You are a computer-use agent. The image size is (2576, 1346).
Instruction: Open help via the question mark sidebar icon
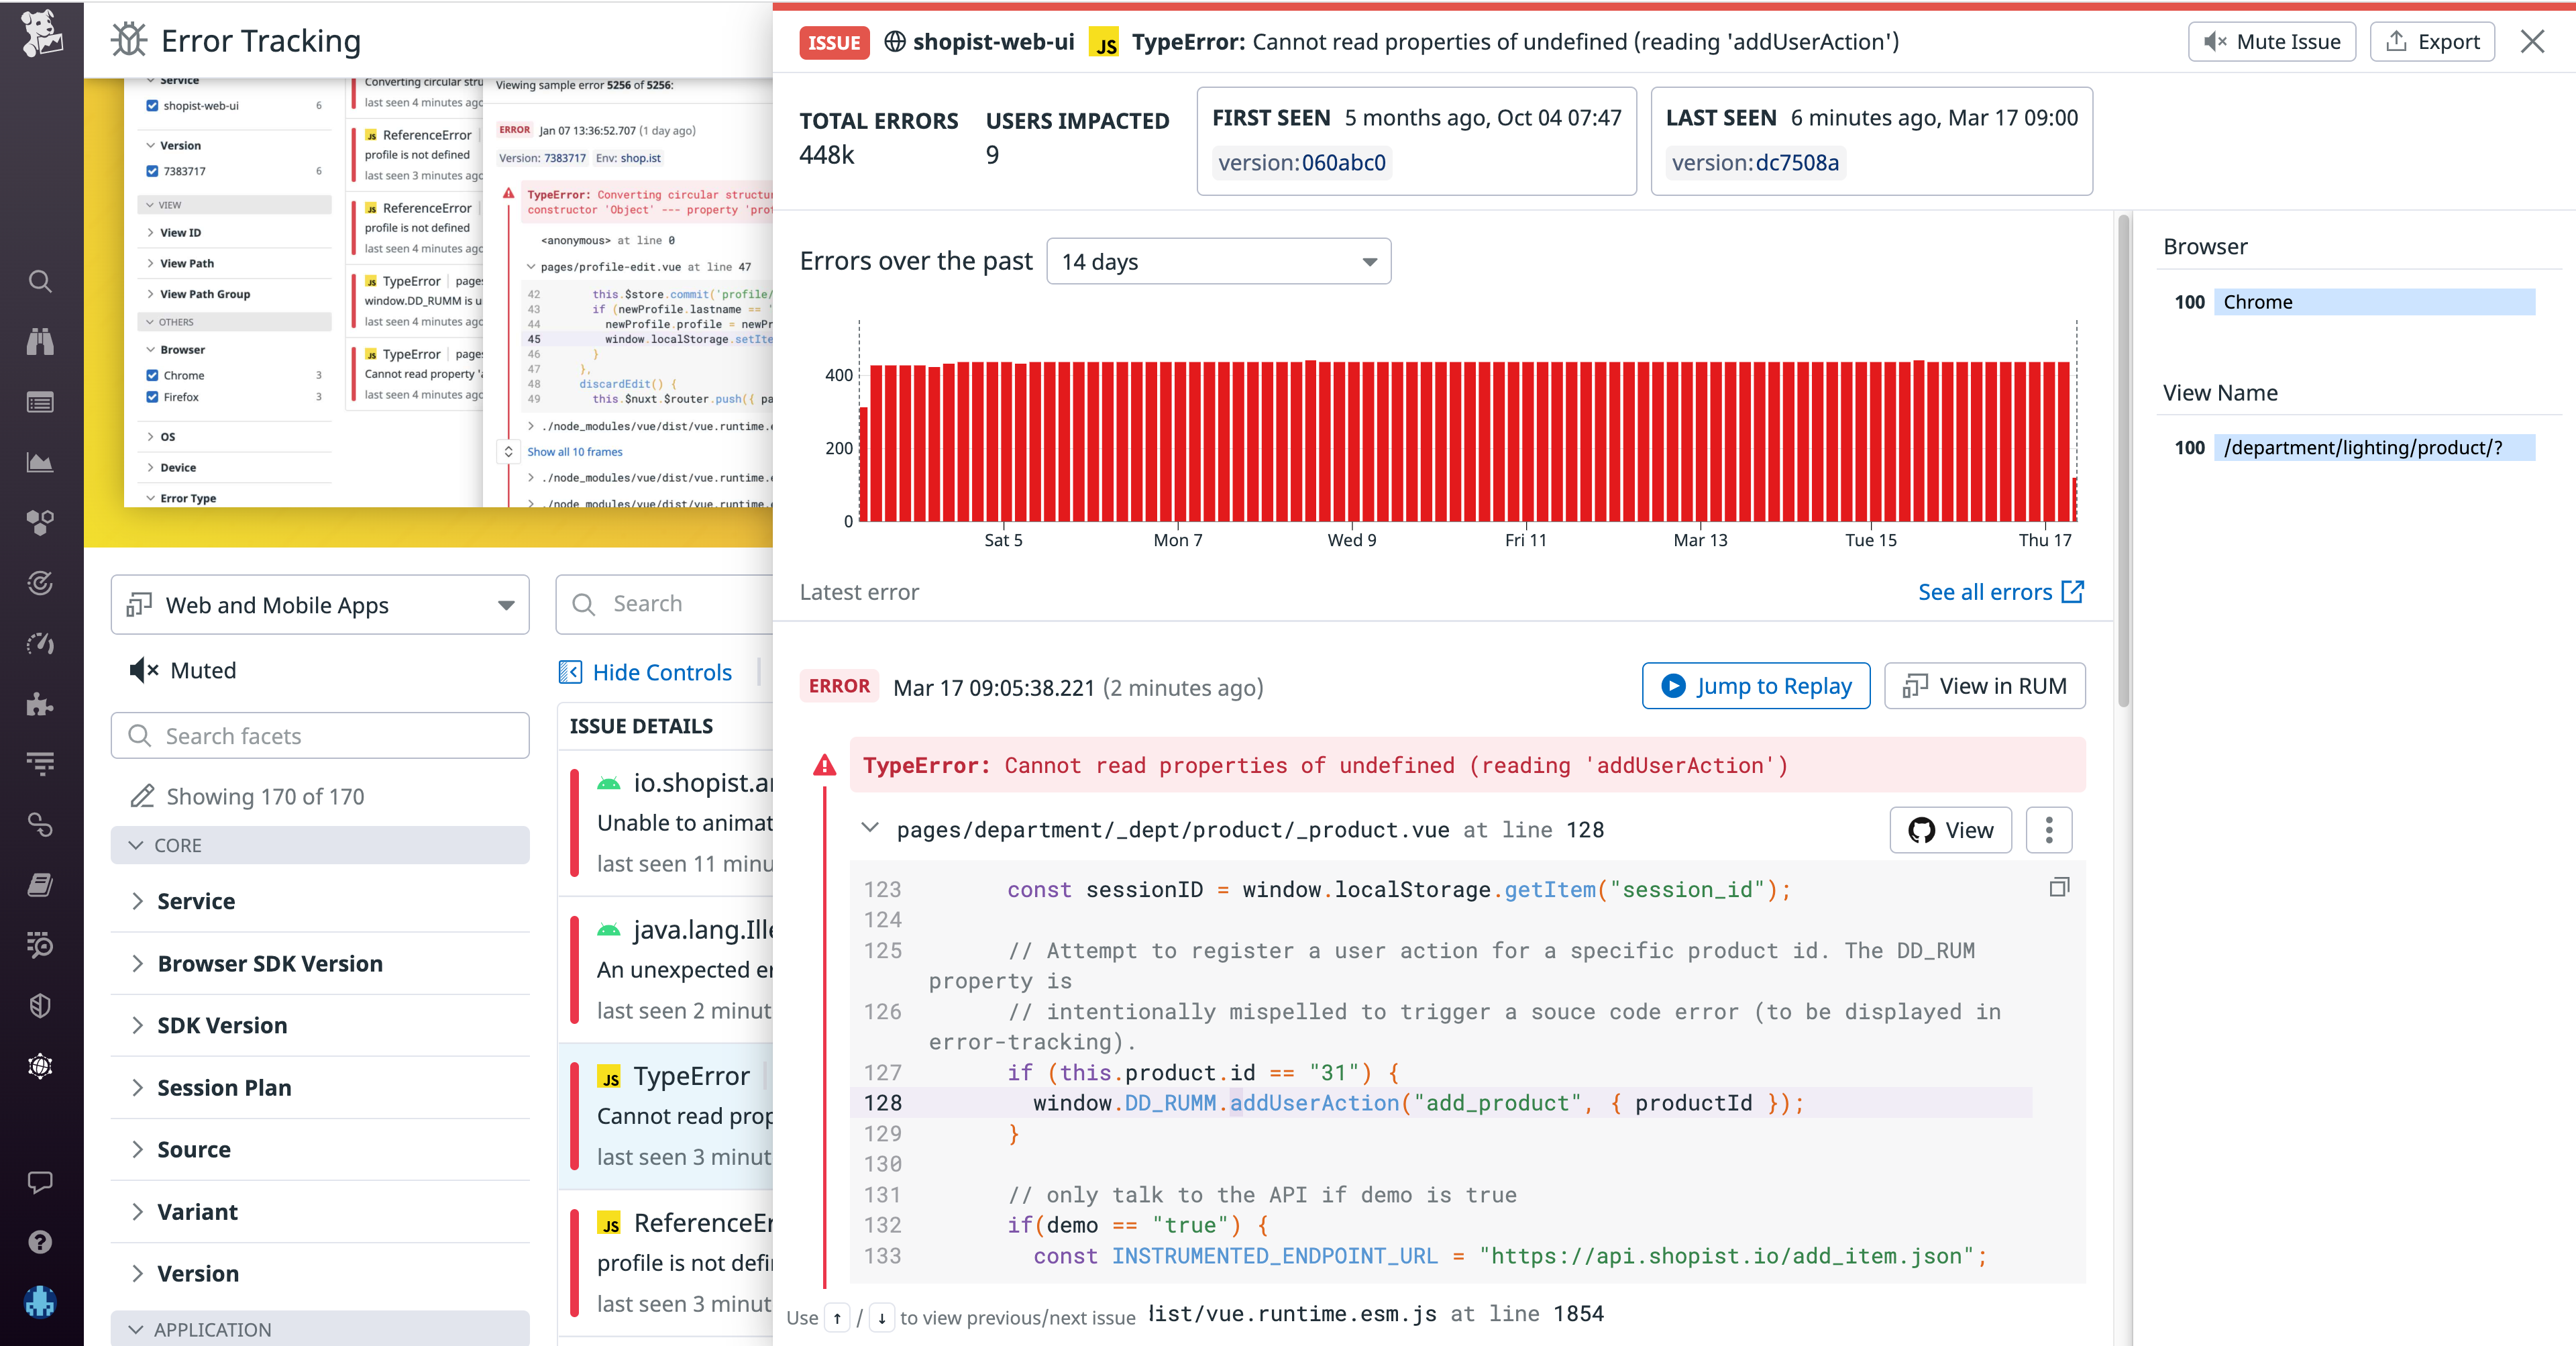(x=40, y=1242)
